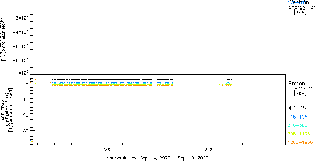Click the 0:00 time axis label
Screen dimensions: 315x161
(x=208, y=150)
